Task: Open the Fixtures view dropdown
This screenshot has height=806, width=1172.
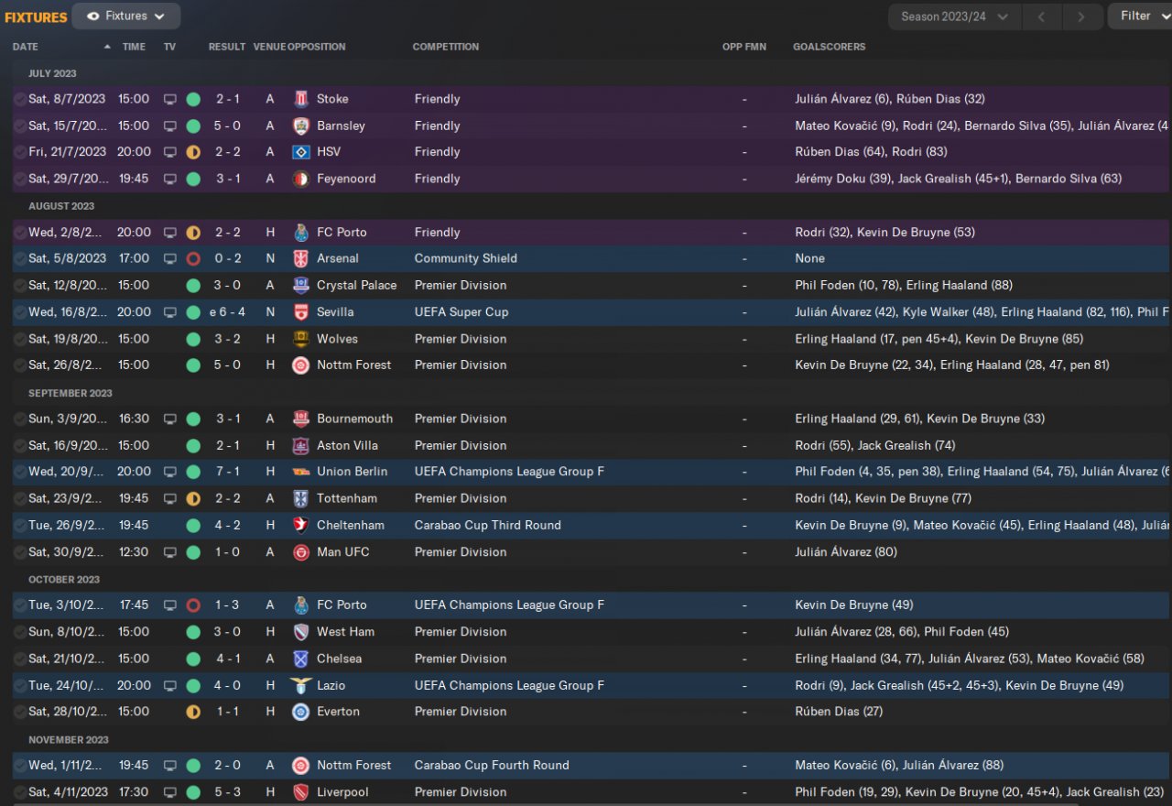Action: click(x=126, y=16)
